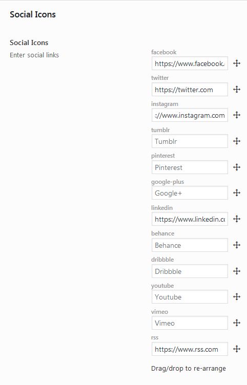Click the move handle next to Dribbble field
The image size is (247, 385).
pyautogui.click(x=237, y=271)
